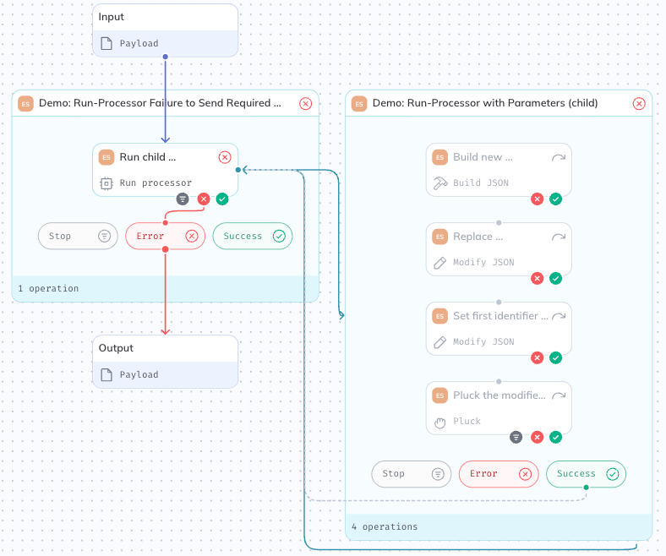This screenshot has width=666, height=556.
Task: Click the ES badge on the Replace node
Action: (x=440, y=237)
